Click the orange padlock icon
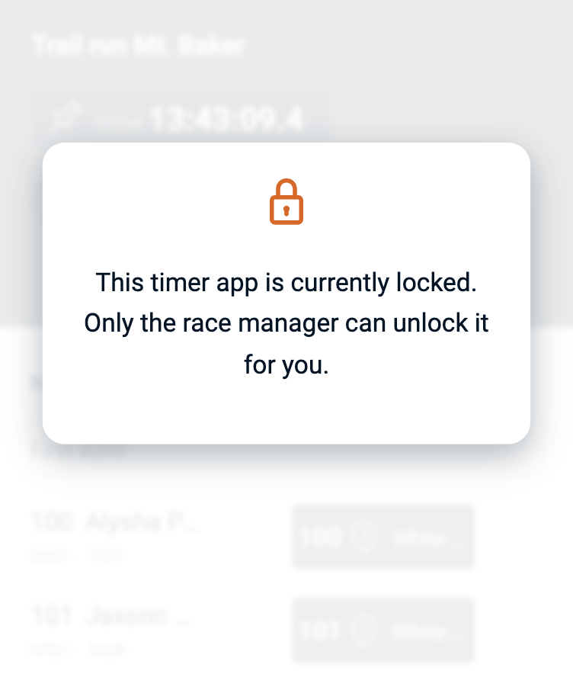The width and height of the screenshot is (573, 677). click(x=286, y=202)
